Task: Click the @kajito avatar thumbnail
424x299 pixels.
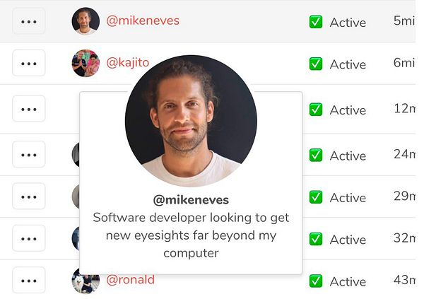Action: click(x=86, y=63)
